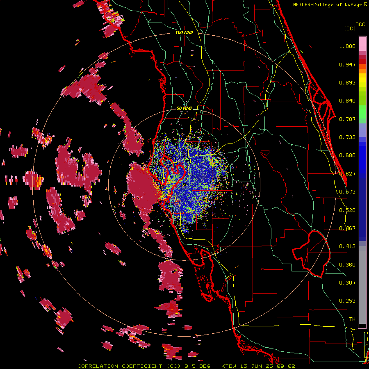Select the 0.307 color scale value
369x369 pixels.
tap(347, 283)
